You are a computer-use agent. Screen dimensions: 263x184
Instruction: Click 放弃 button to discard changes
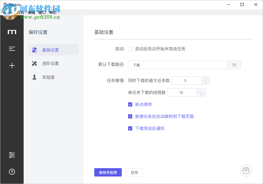[x=134, y=172]
